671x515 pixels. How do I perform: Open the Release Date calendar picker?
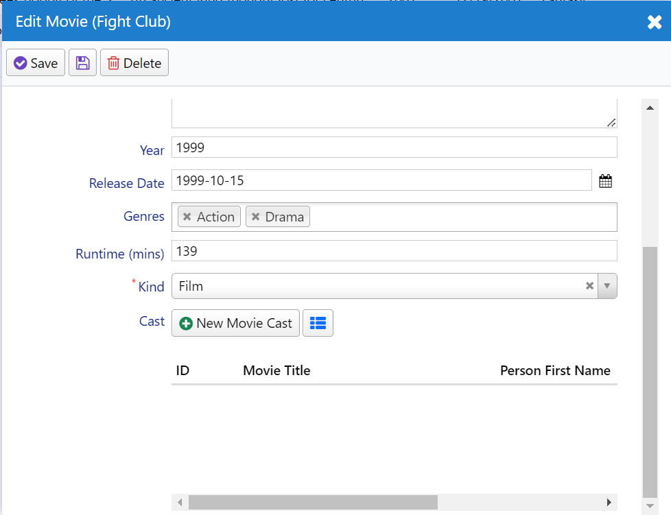(x=605, y=181)
